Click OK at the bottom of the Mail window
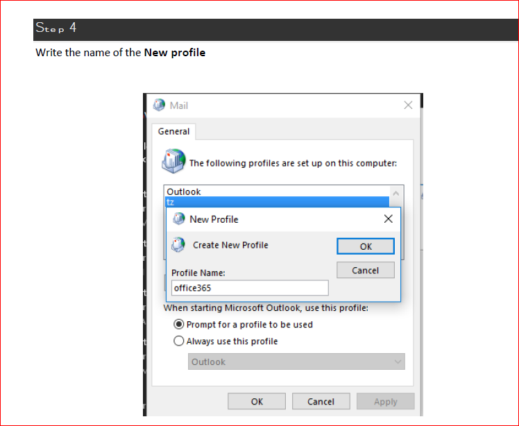This screenshot has height=426, width=519. (x=257, y=402)
